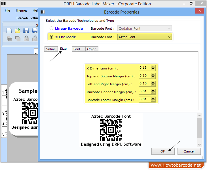
Task: Open the Codabar Font dropdown
Action: tap(145, 29)
